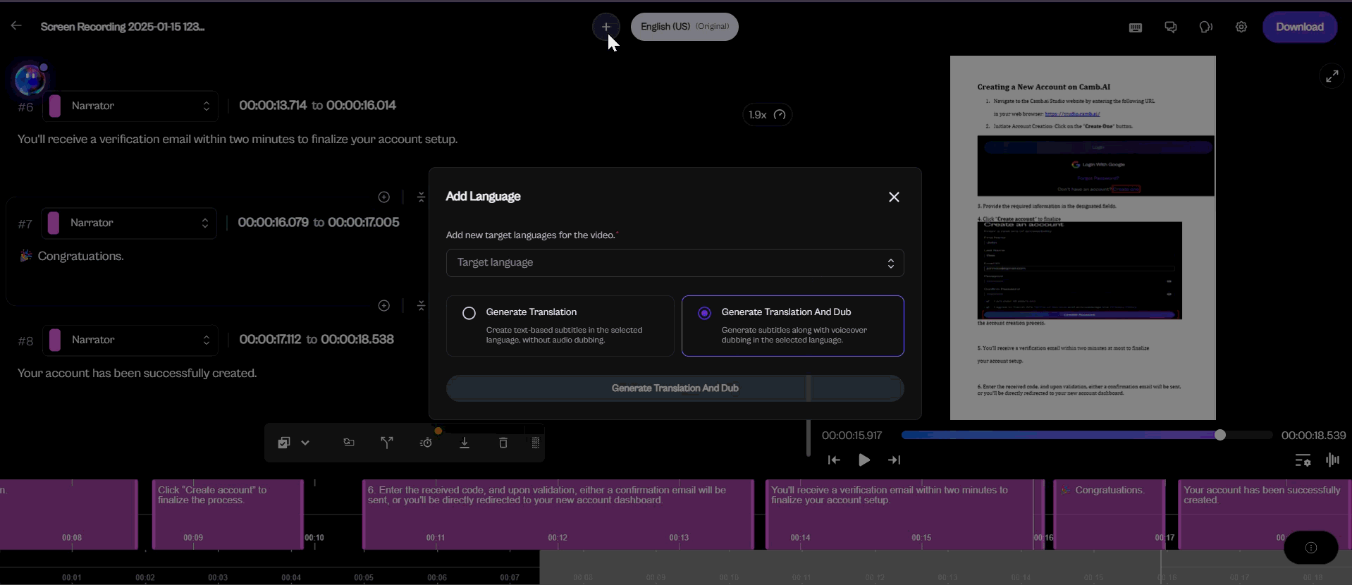This screenshot has width=1352, height=585.
Task: Open the chat bubbles comments icon
Action: tap(1170, 27)
